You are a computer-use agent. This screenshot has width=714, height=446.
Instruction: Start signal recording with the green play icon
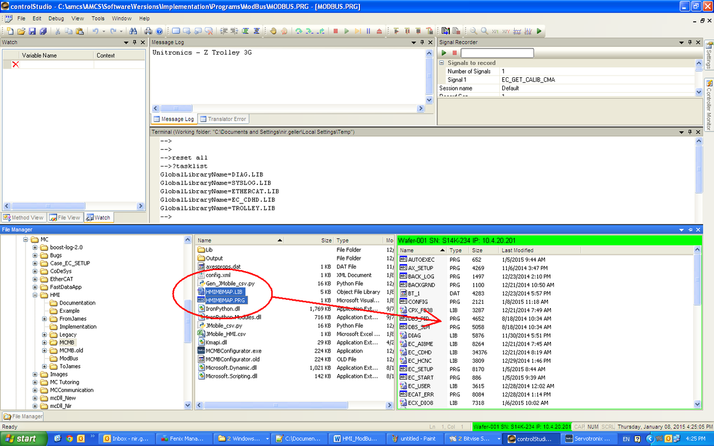point(443,53)
